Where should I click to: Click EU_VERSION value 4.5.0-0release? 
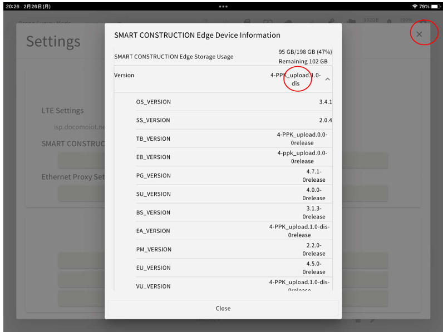pos(314,268)
